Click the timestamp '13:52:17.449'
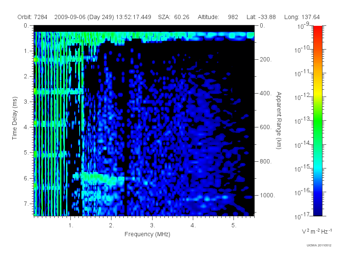 [x=133, y=17]
